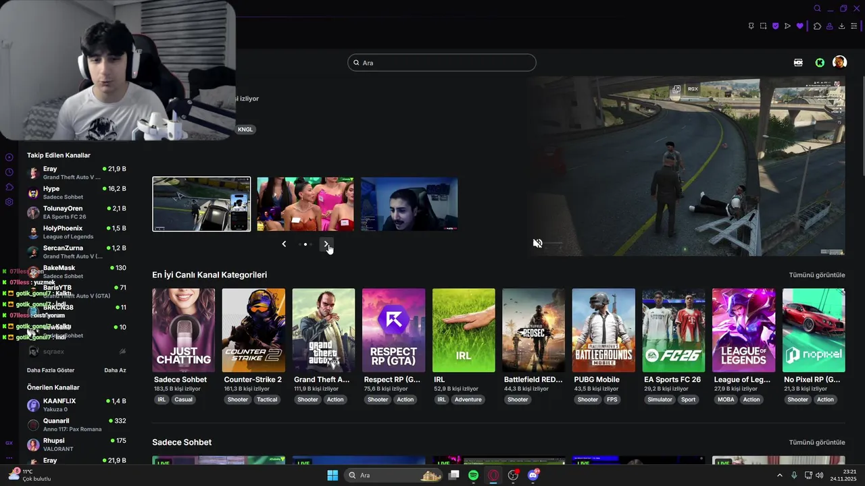Click the Kick points ticket icon in header

click(x=798, y=63)
